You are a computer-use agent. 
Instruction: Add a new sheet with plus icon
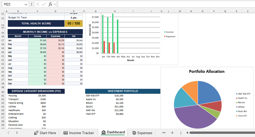[172, 133]
